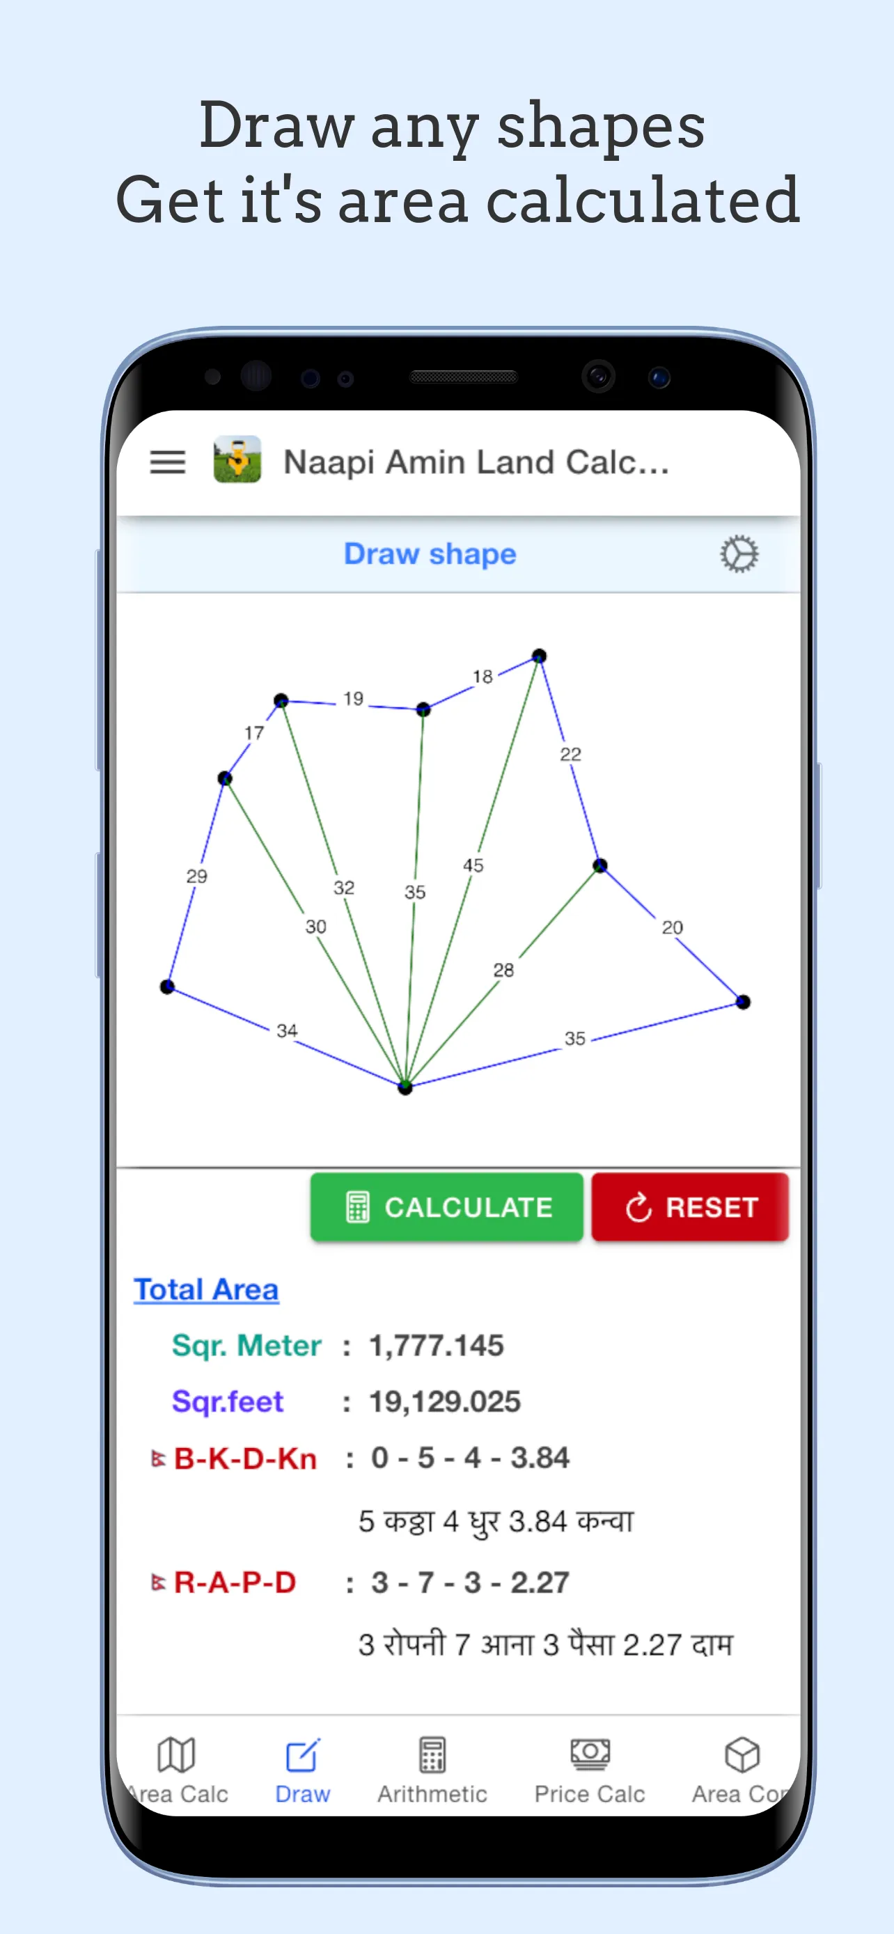The image size is (894, 1934).
Task: Tap the side length label 29
Action: pyautogui.click(x=196, y=876)
